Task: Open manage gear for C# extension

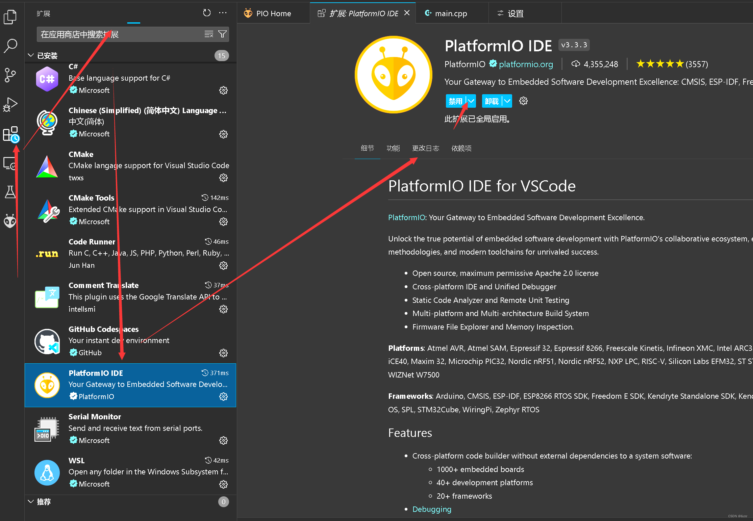Action: pyautogui.click(x=223, y=90)
